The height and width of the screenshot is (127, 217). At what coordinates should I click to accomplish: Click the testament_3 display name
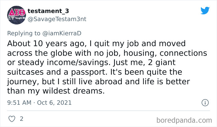48,11
